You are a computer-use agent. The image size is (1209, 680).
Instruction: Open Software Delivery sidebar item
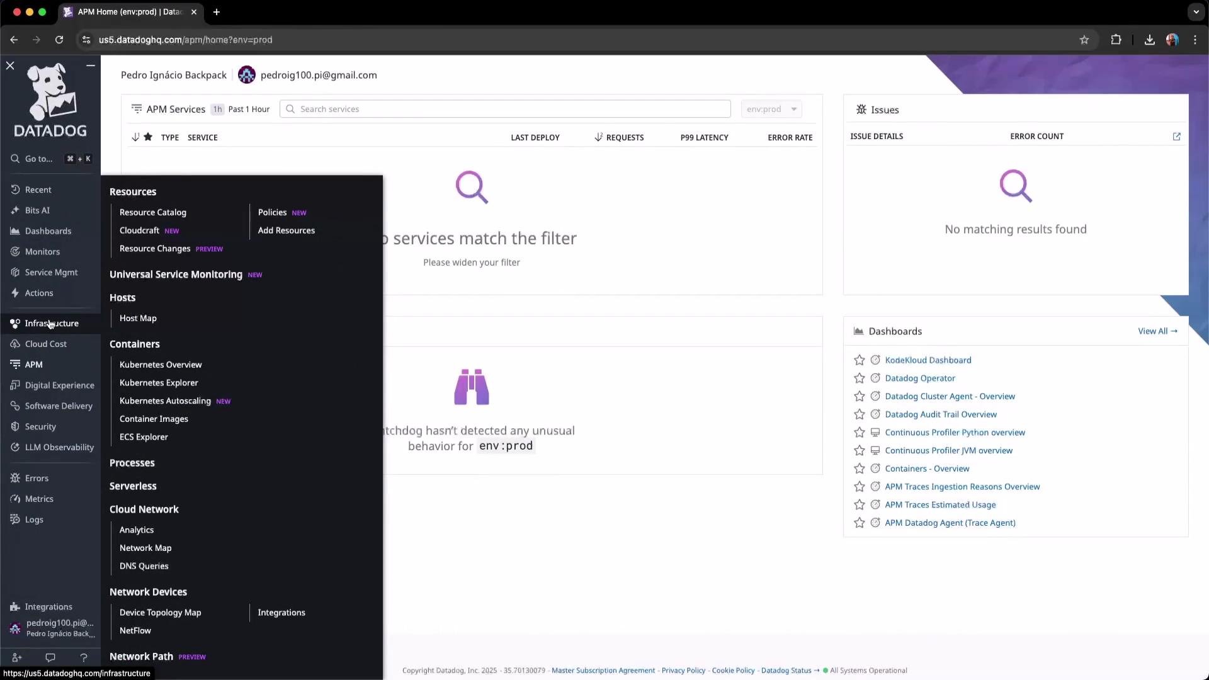click(x=59, y=406)
